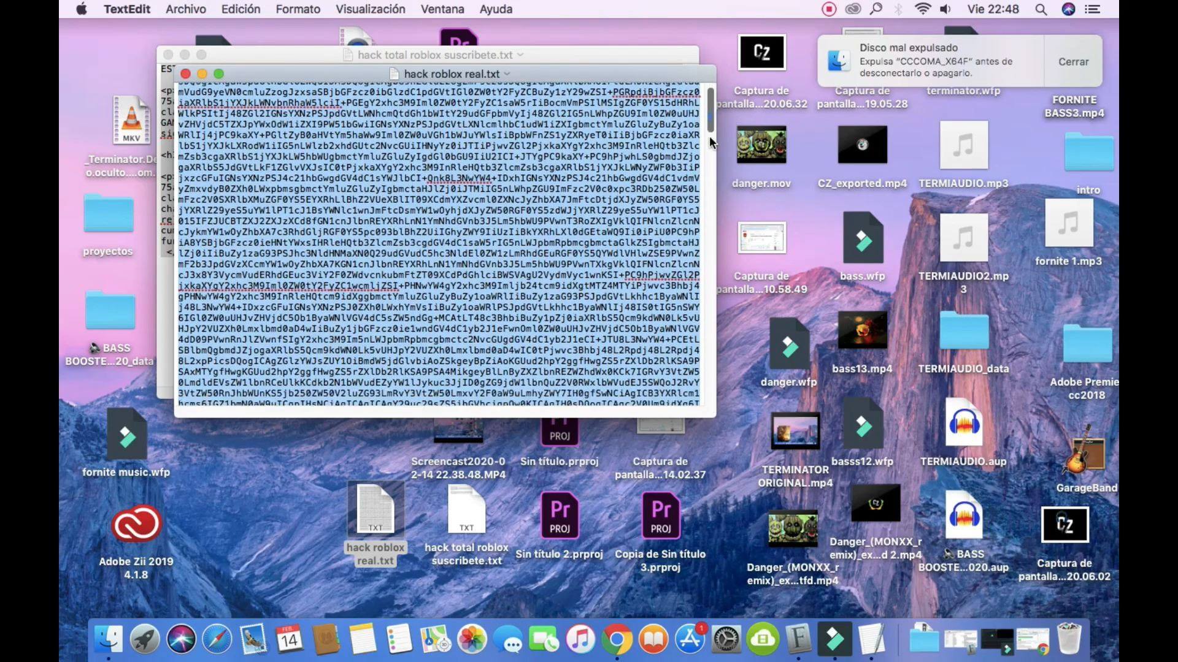Select the 'bass.wfp' project file
The height and width of the screenshot is (662, 1178).
click(863, 238)
